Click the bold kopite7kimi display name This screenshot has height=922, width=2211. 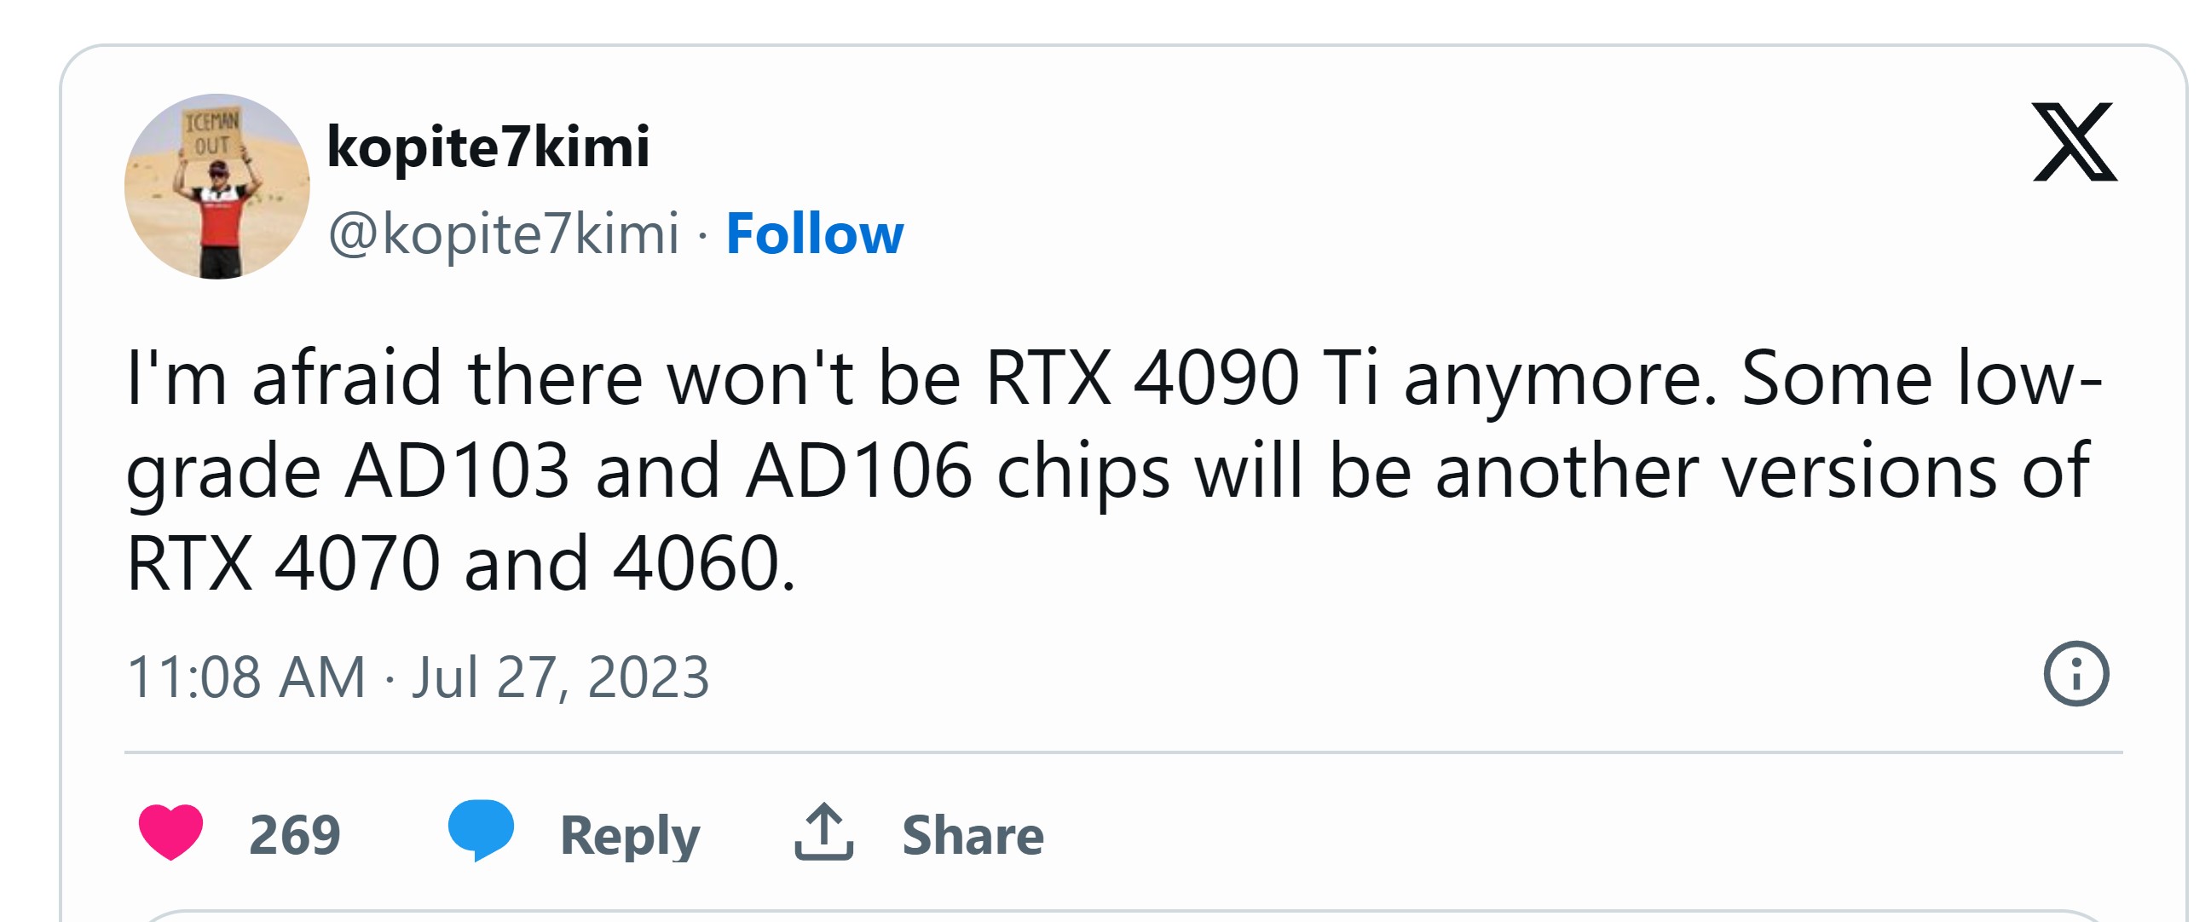click(x=488, y=147)
